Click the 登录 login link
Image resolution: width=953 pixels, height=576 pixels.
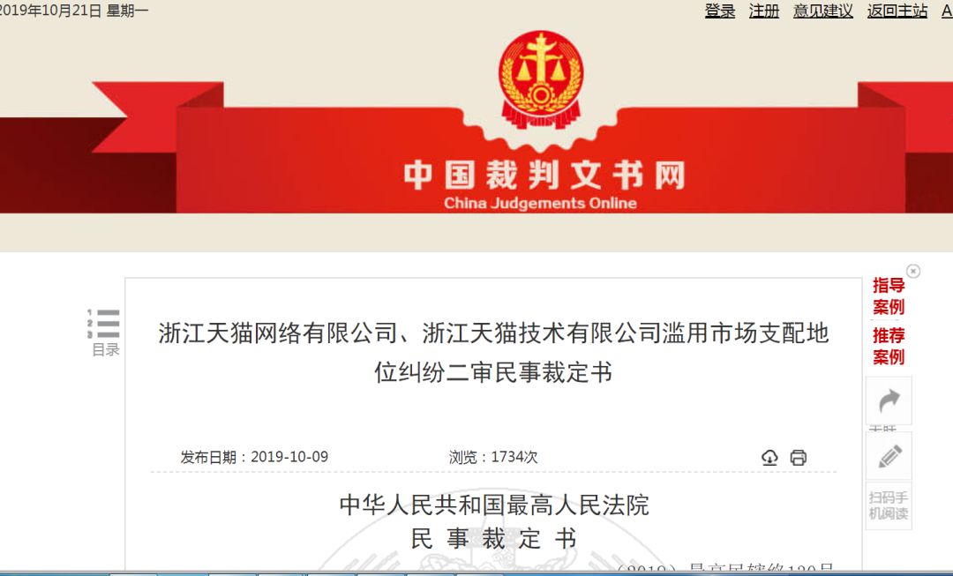coord(720,11)
